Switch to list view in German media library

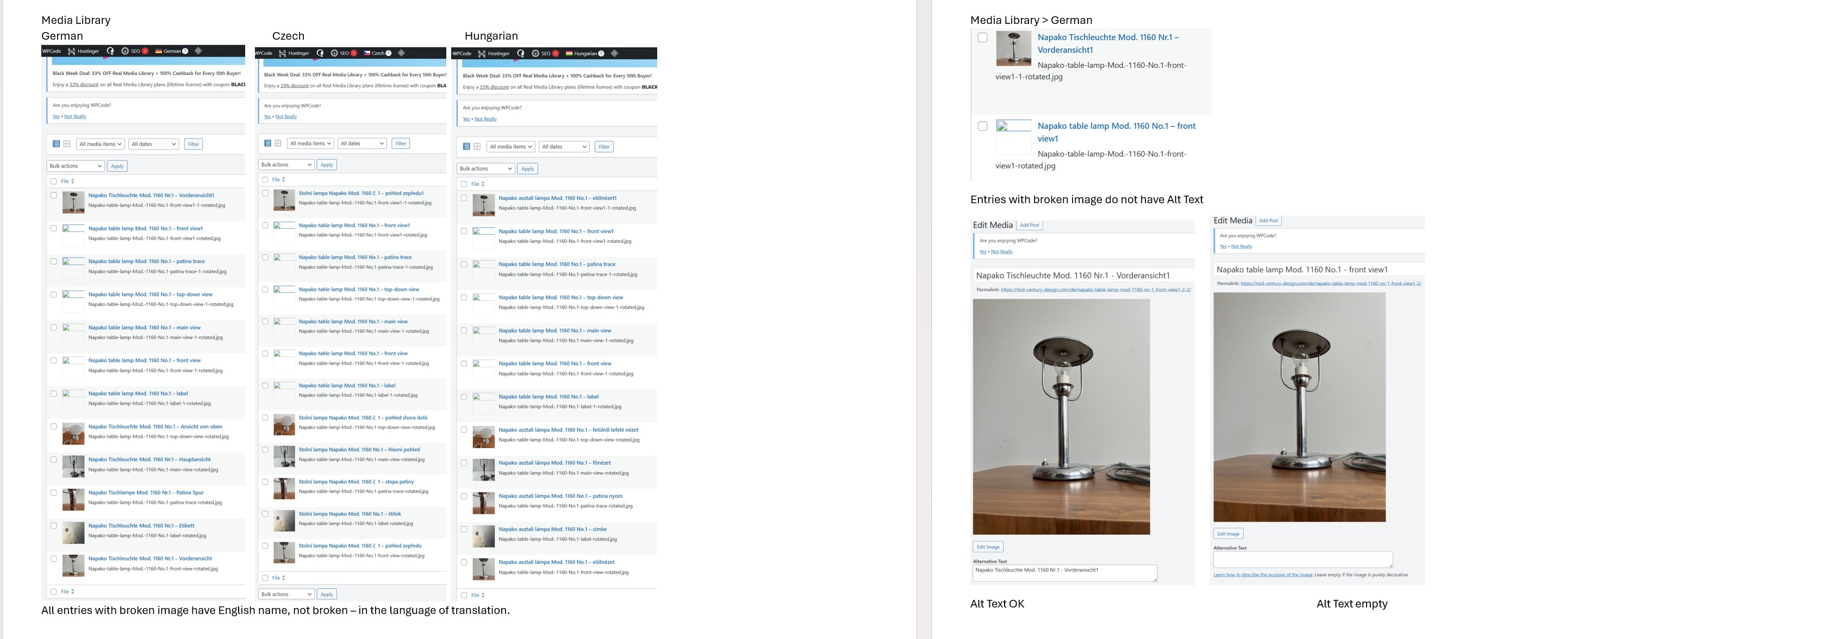click(x=56, y=144)
